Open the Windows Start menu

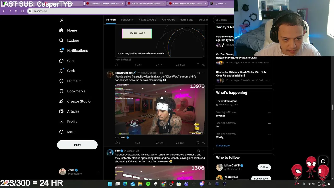tap(110, 184)
